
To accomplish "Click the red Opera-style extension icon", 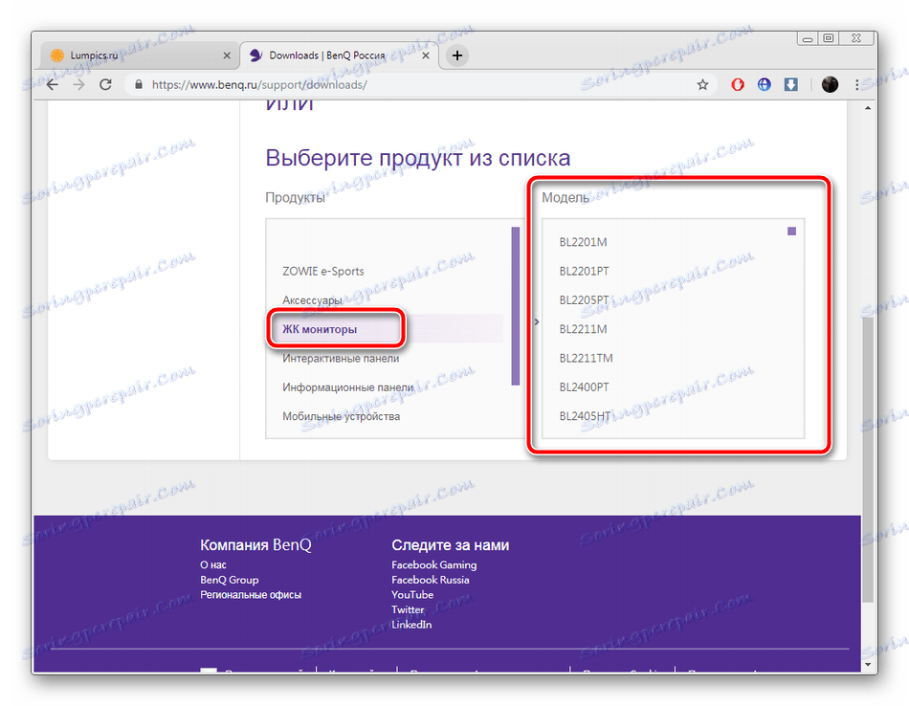I will [x=737, y=84].
